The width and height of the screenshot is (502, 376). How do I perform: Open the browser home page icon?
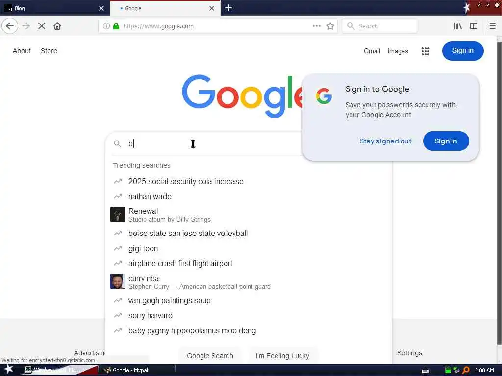point(57,26)
